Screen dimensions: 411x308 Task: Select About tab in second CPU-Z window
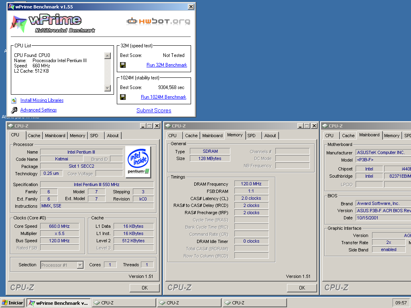270,136
